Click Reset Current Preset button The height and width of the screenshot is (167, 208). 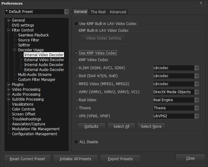point(27,159)
